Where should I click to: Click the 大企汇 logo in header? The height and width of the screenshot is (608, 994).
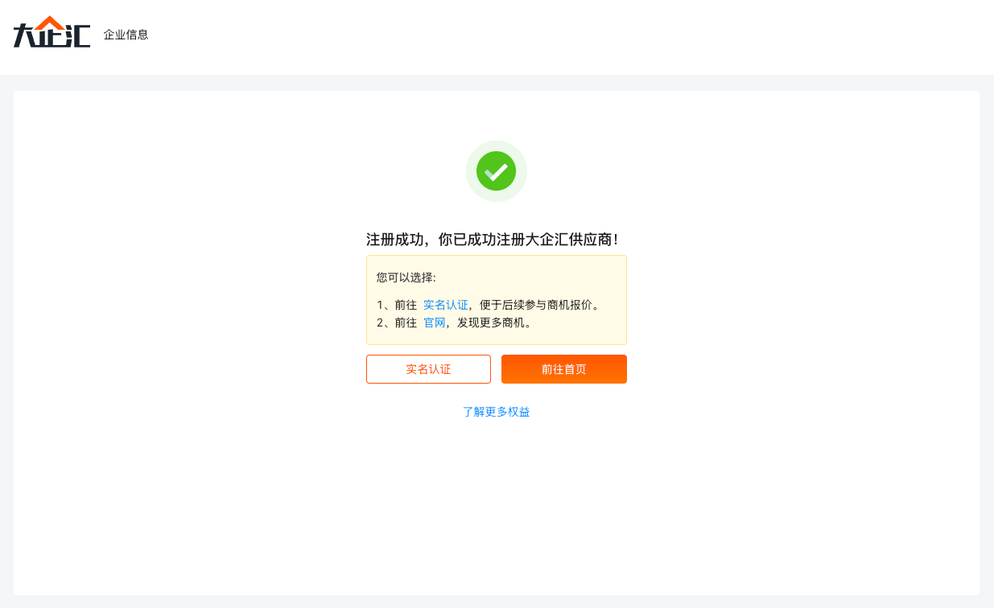[x=52, y=32]
